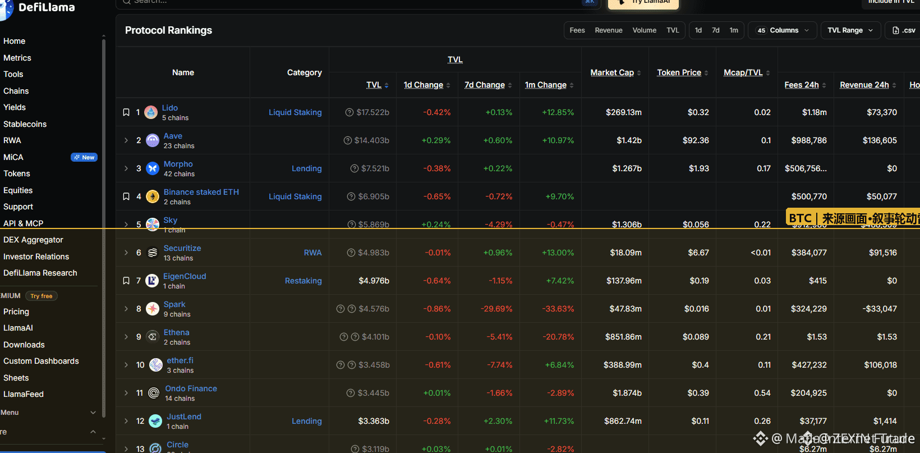Click the Binance staked ETH logo icon
The height and width of the screenshot is (453, 920).
click(x=153, y=196)
